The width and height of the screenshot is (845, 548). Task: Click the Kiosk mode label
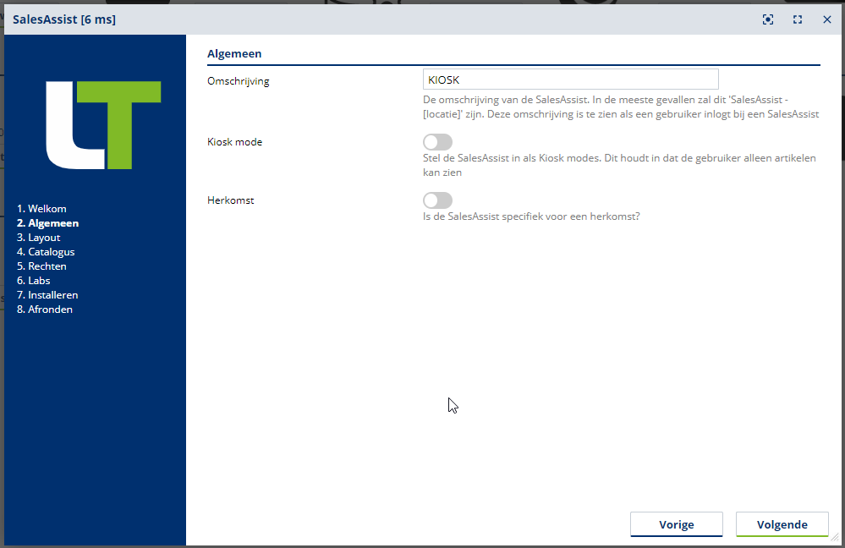pyautogui.click(x=234, y=142)
